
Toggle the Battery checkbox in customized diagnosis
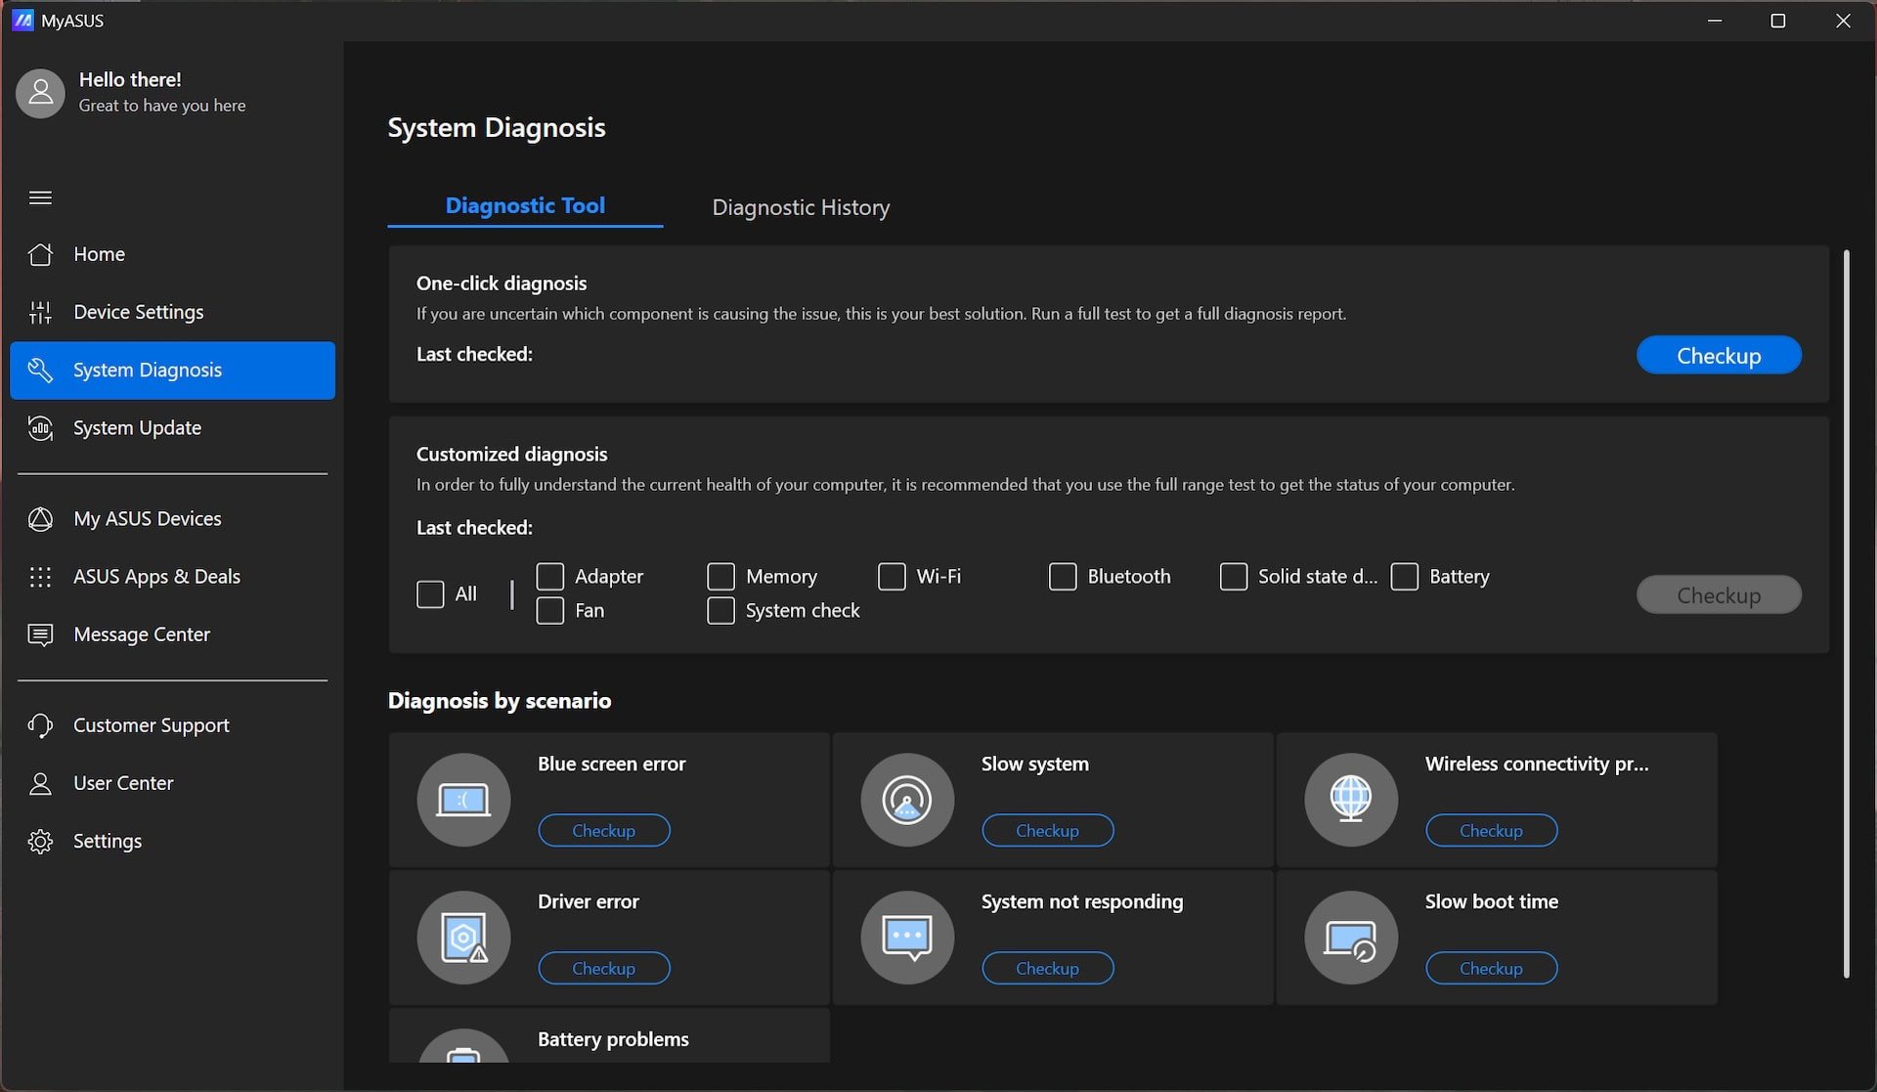pyautogui.click(x=1403, y=575)
